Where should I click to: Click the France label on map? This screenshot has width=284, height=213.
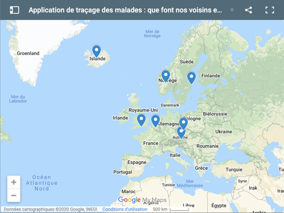pyautogui.click(x=151, y=143)
